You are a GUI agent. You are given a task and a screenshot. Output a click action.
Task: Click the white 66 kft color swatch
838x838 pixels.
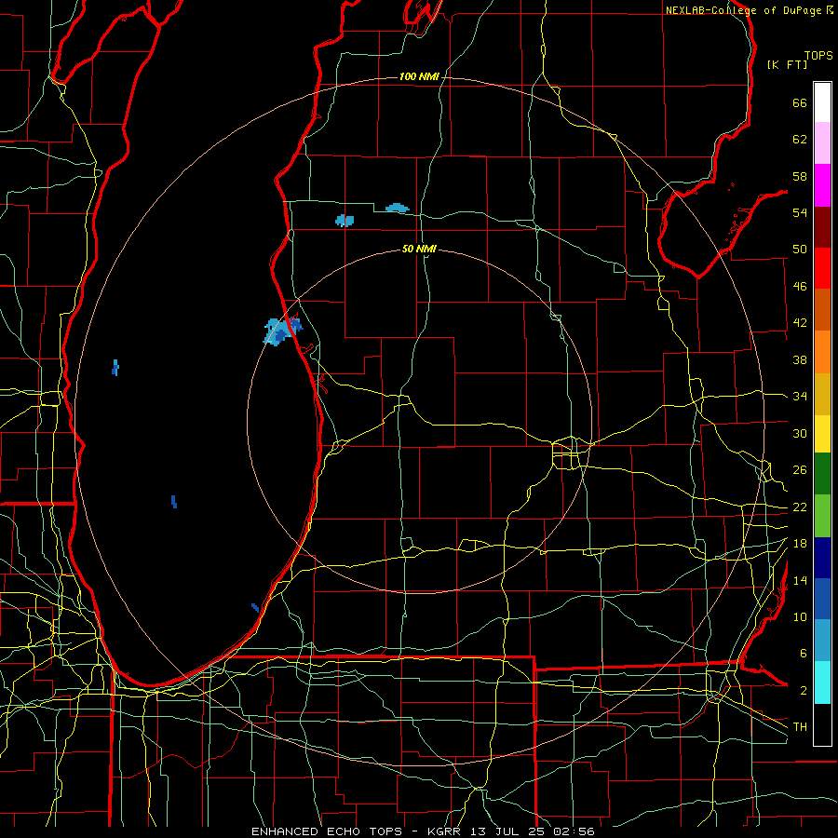point(822,102)
